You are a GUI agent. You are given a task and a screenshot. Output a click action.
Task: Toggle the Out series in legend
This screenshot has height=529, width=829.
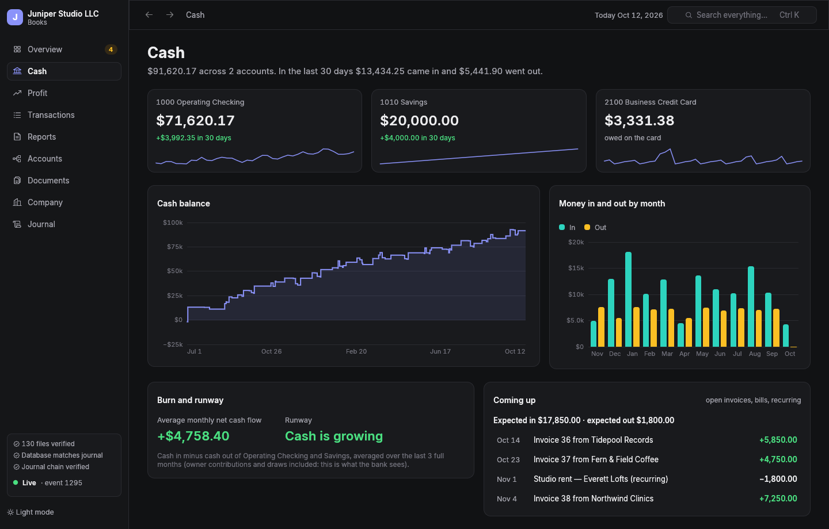tap(595, 228)
